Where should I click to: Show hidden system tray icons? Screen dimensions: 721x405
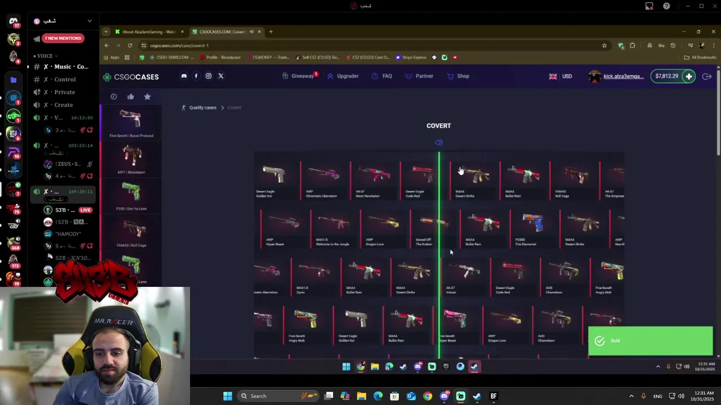click(631, 396)
